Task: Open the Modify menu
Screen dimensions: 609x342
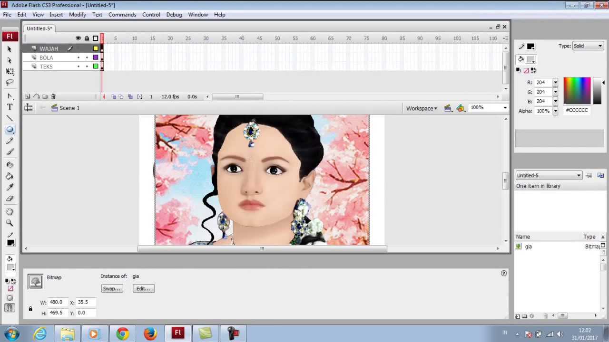Action: pos(78,15)
